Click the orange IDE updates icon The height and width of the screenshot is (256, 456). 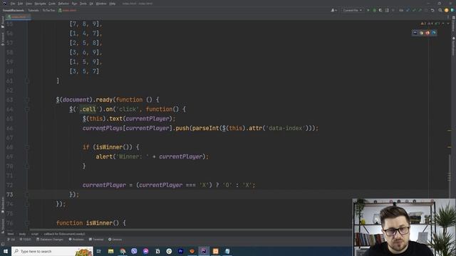click(447, 10)
